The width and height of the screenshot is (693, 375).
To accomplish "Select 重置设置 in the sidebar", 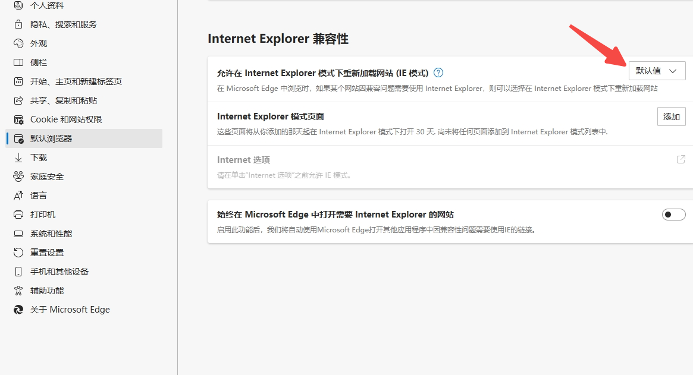I will [x=84, y=253].
